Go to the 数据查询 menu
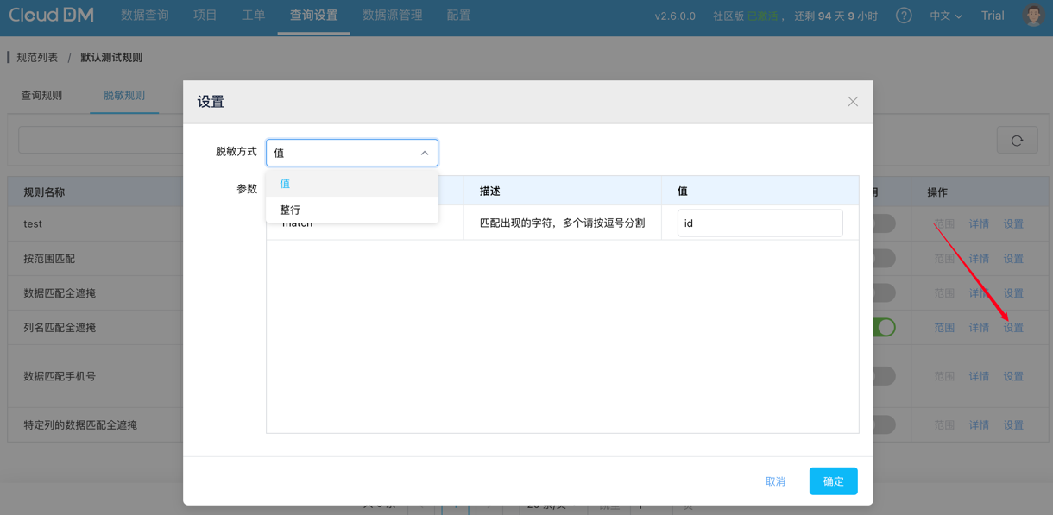The image size is (1053, 515). coord(145,16)
